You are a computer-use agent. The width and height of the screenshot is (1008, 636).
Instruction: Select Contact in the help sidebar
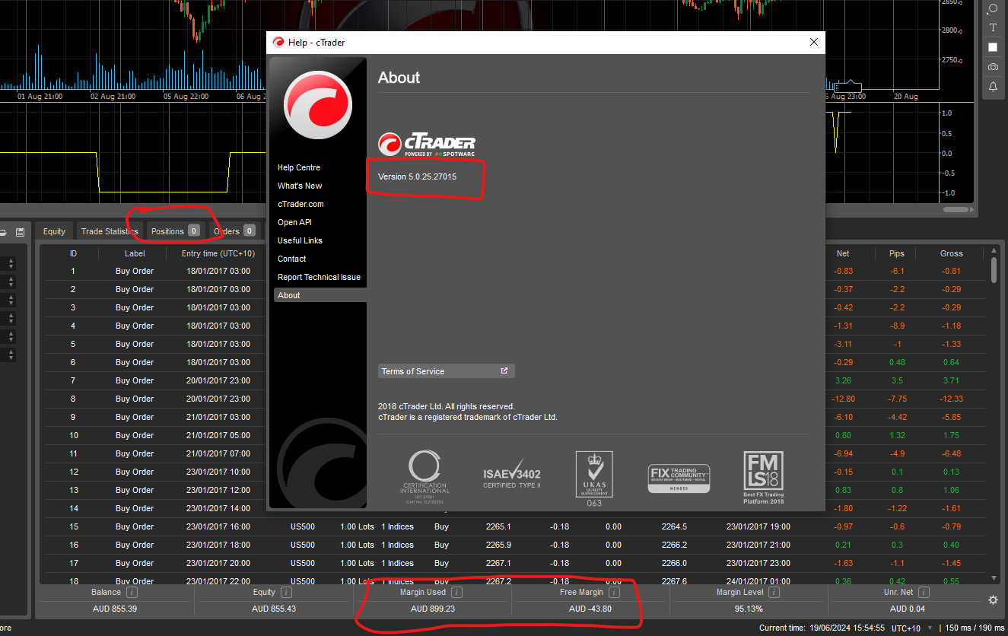coord(292,259)
